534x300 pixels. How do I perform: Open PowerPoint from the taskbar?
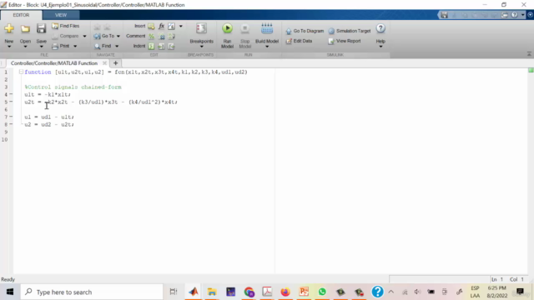pos(304,292)
